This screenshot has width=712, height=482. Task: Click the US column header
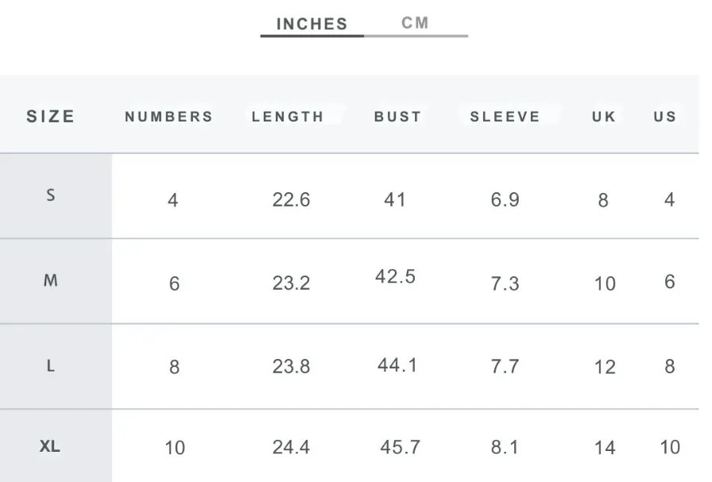[x=665, y=117]
